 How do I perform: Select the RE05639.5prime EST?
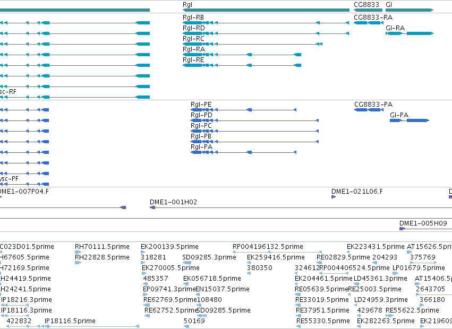(298, 295)
